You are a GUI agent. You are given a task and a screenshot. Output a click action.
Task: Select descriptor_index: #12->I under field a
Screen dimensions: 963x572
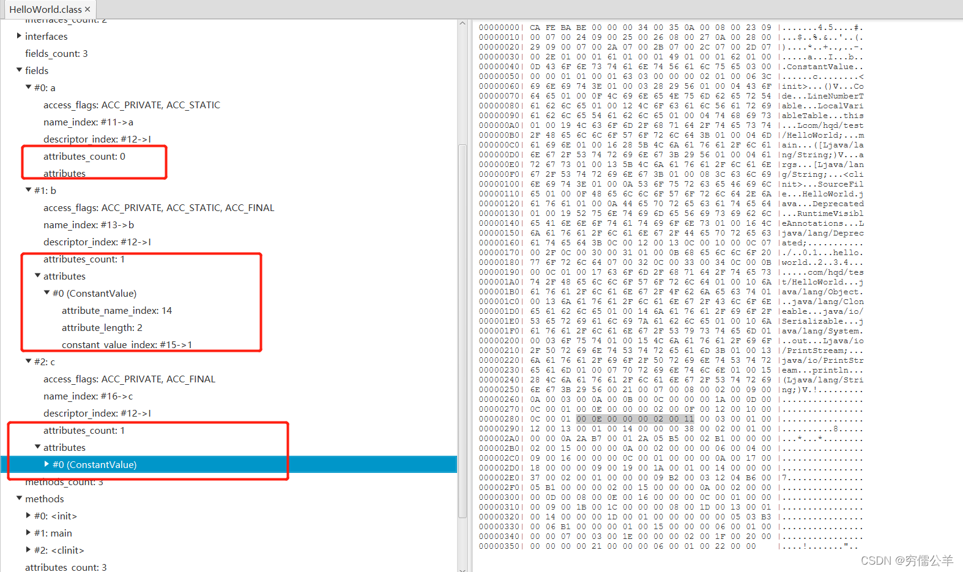tap(97, 139)
